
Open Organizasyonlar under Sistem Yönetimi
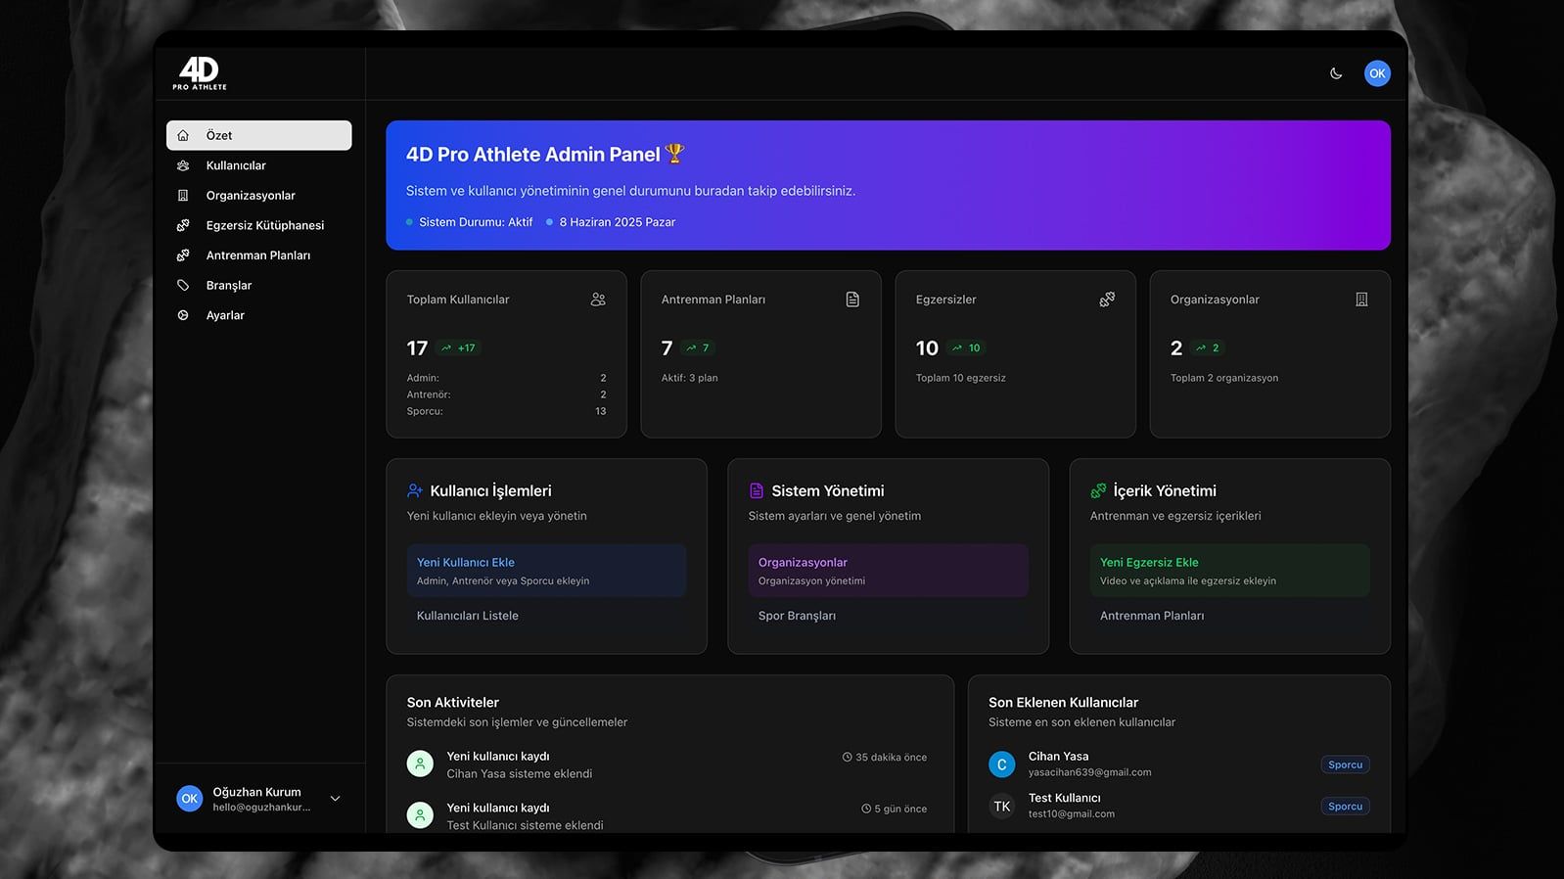pyautogui.click(x=887, y=571)
